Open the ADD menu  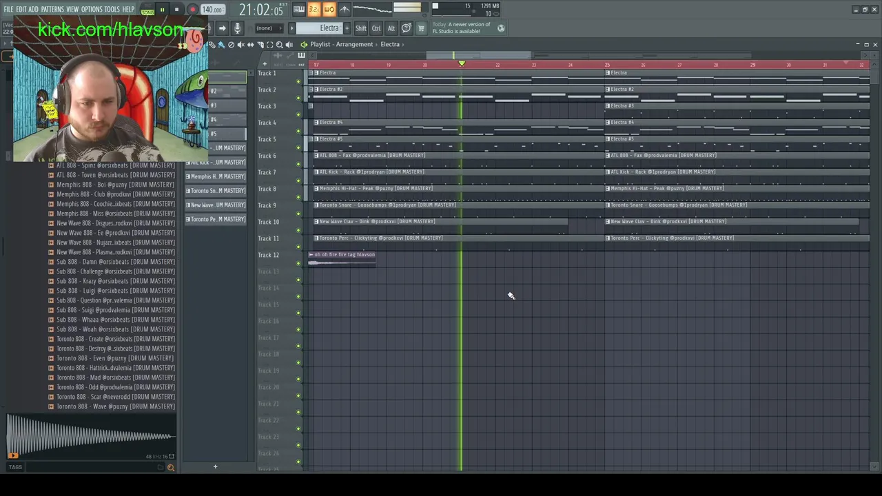point(33,9)
